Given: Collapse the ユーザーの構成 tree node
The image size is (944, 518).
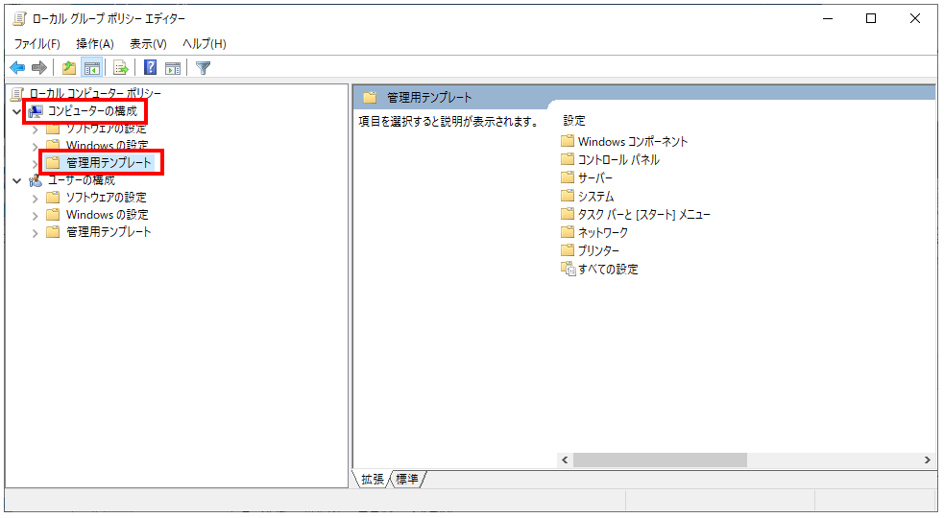Looking at the screenshot, I should 17,180.
